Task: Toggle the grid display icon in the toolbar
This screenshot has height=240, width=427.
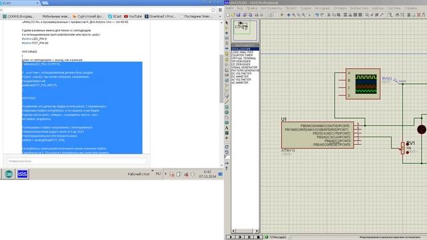Action: pos(276,15)
